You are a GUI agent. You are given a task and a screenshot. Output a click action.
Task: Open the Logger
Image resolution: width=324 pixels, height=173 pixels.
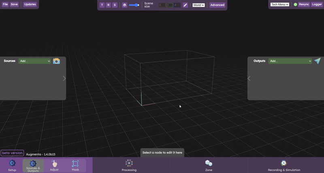point(317,4)
